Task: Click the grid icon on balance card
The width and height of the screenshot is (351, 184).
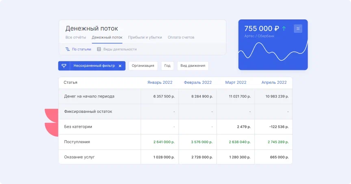Action: click(298, 29)
